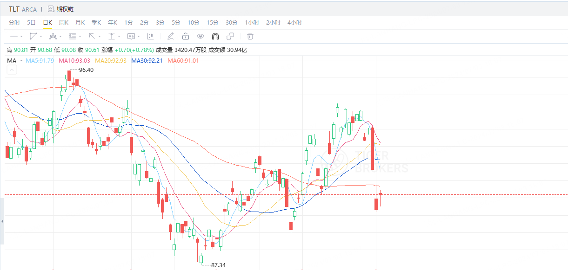Click the copy drawings icon

pos(230,36)
